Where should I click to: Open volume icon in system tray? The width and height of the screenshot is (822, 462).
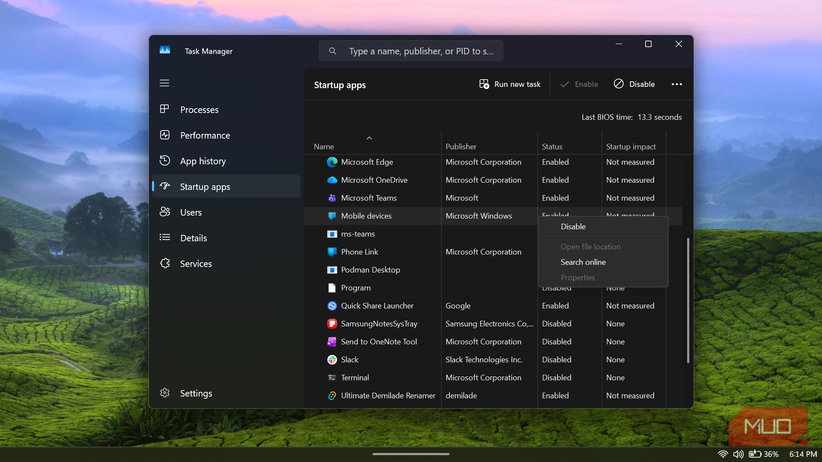click(x=738, y=454)
